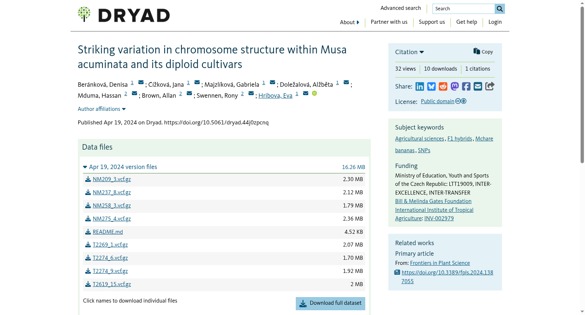Email author Hassan Mduma envelope icon
This screenshot has height=315, width=585.
135,93
